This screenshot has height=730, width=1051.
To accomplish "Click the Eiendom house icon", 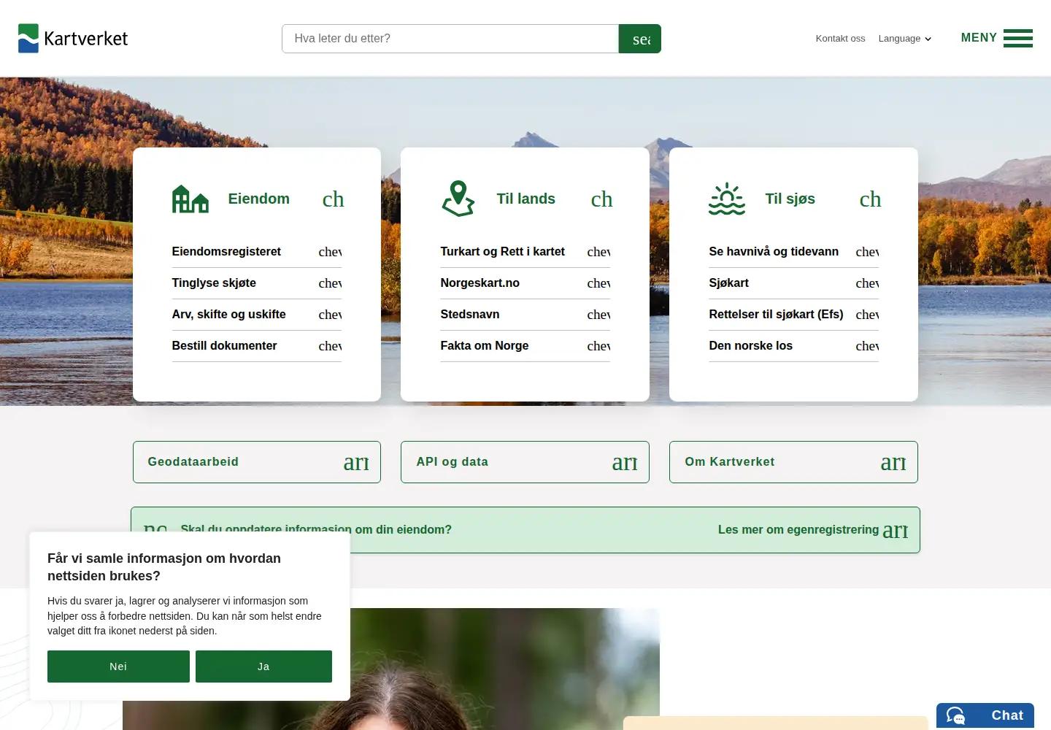I will tap(190, 199).
